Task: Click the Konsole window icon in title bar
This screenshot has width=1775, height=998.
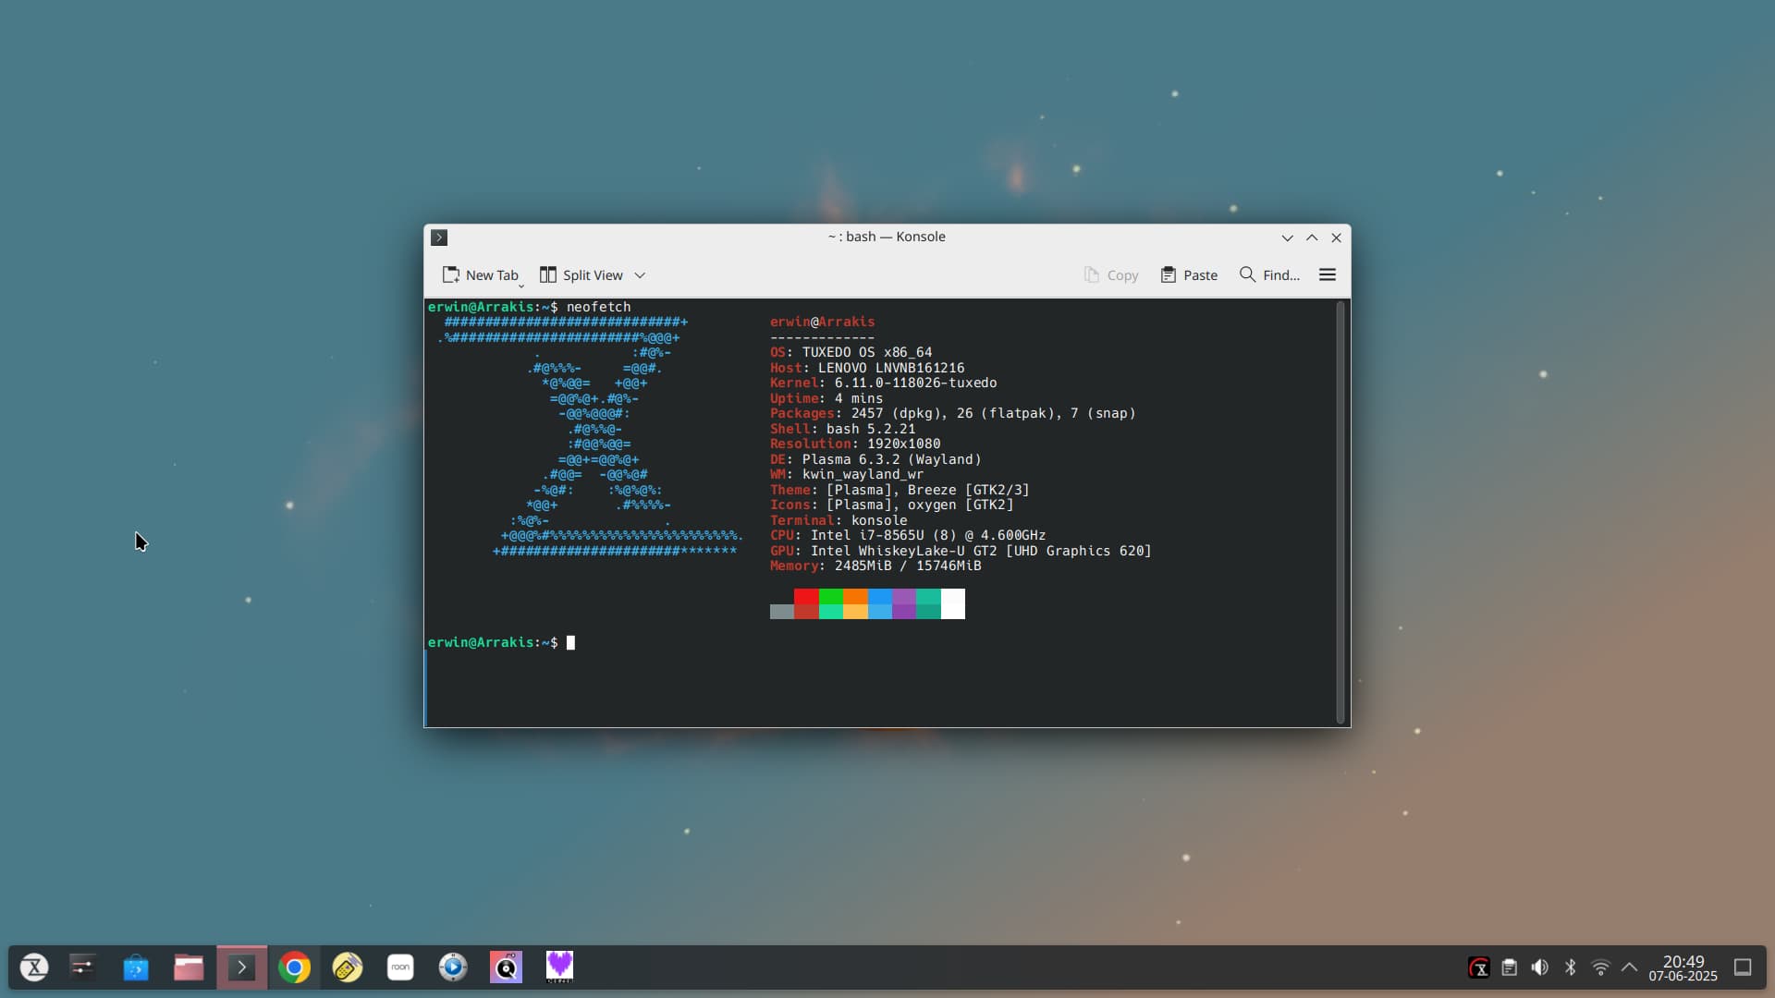Action: pos(439,237)
